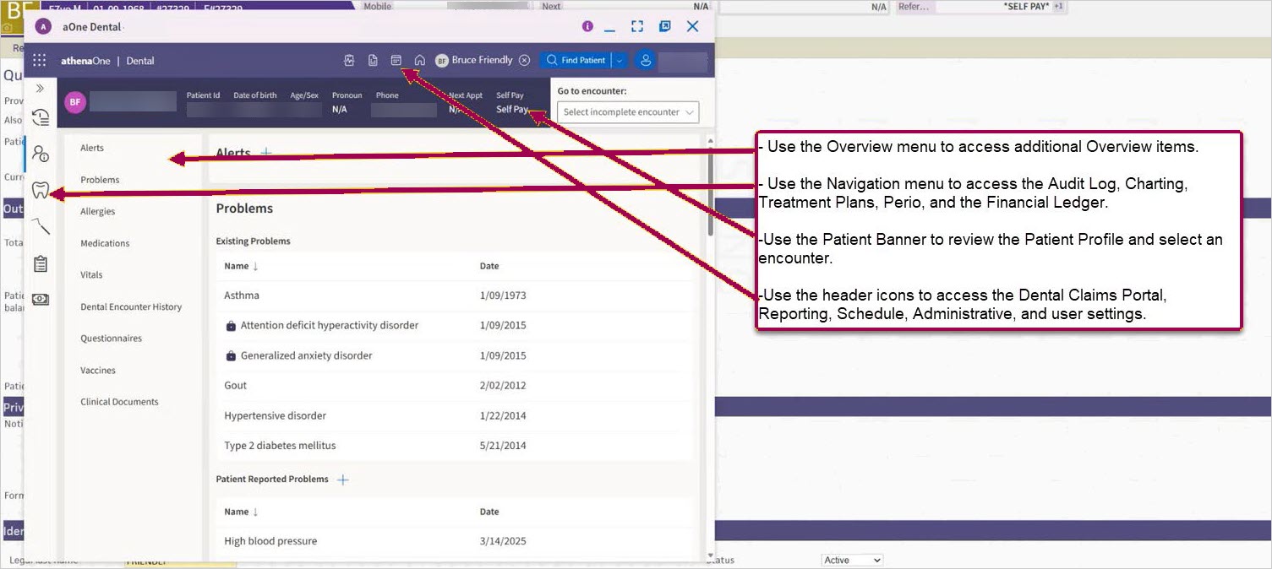Click the aOne Dental 'A' logo
Image resolution: width=1272 pixels, height=569 pixels.
pos(43,26)
